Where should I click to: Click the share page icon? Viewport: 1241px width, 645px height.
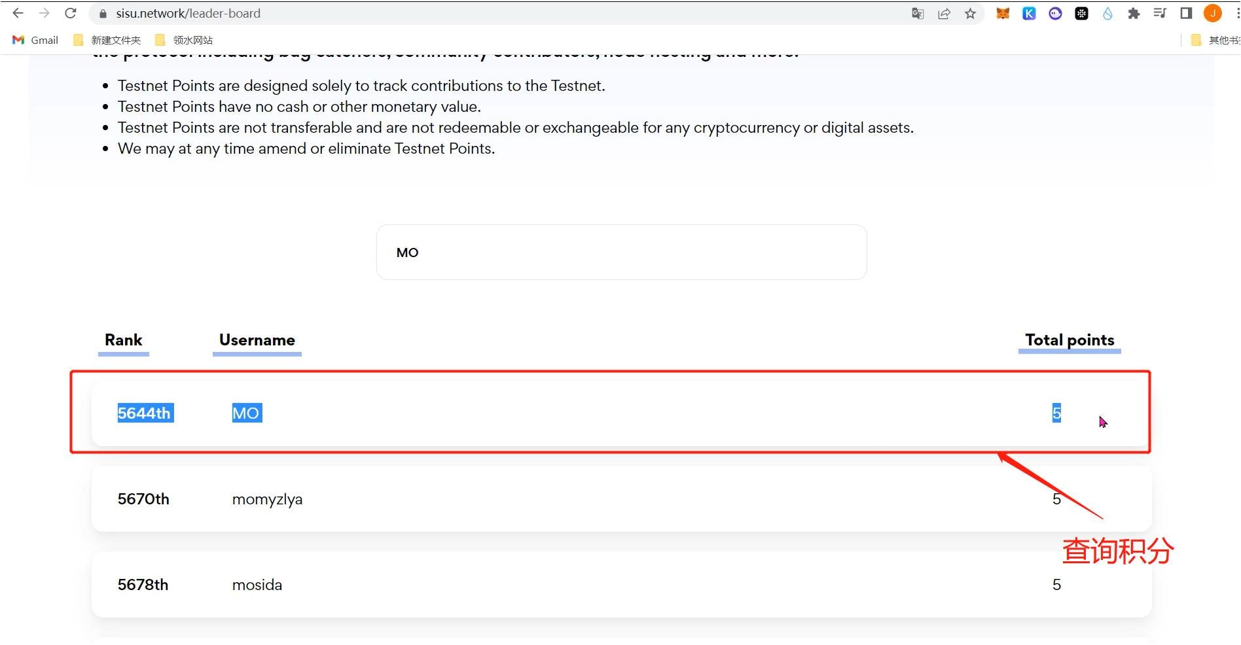click(x=944, y=13)
